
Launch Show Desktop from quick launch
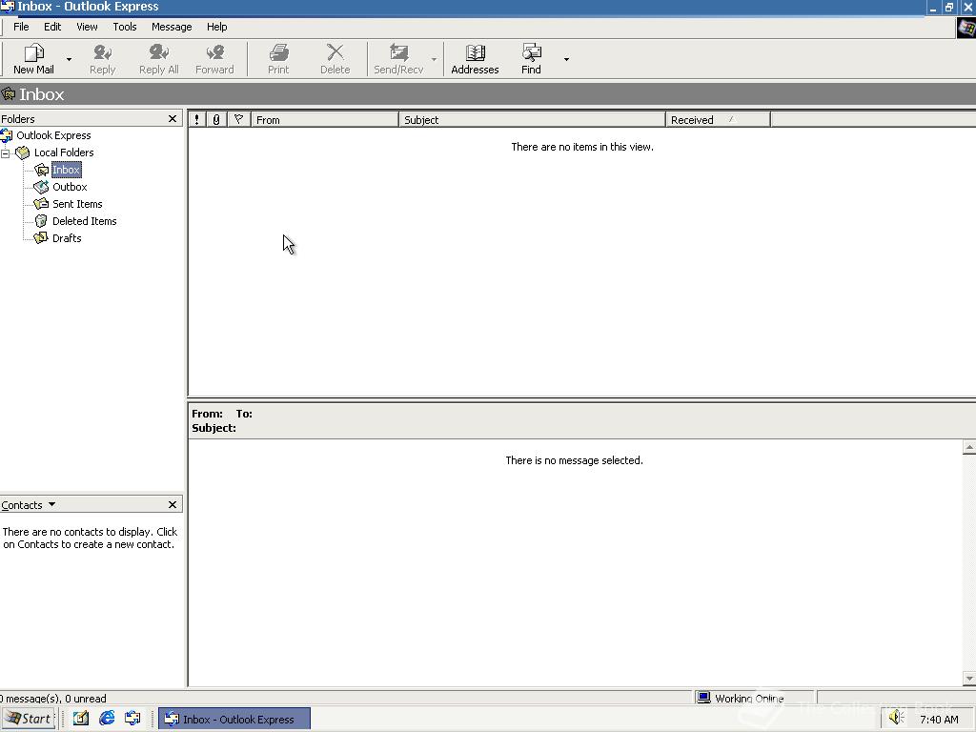(81, 719)
